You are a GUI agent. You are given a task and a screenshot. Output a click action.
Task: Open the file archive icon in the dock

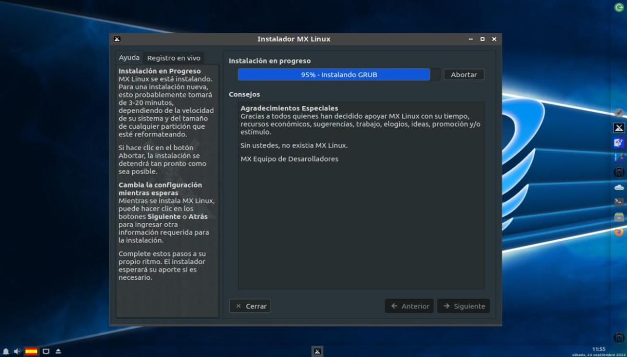click(619, 217)
